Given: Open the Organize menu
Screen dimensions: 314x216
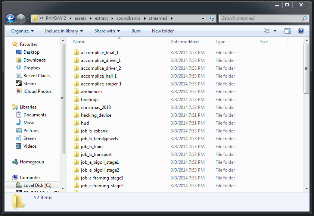Looking at the screenshot, I should [x=22, y=31].
